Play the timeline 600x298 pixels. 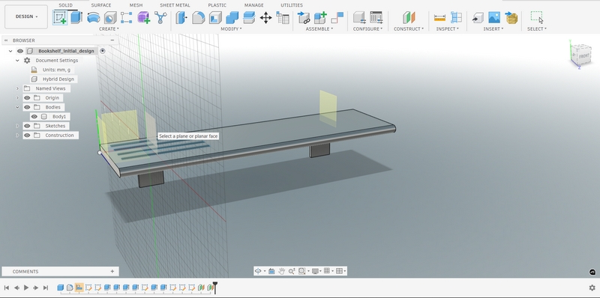click(26, 288)
